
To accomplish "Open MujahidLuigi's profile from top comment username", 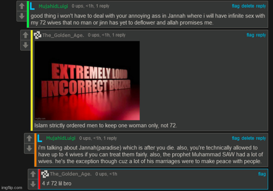I will pos(53,6).
